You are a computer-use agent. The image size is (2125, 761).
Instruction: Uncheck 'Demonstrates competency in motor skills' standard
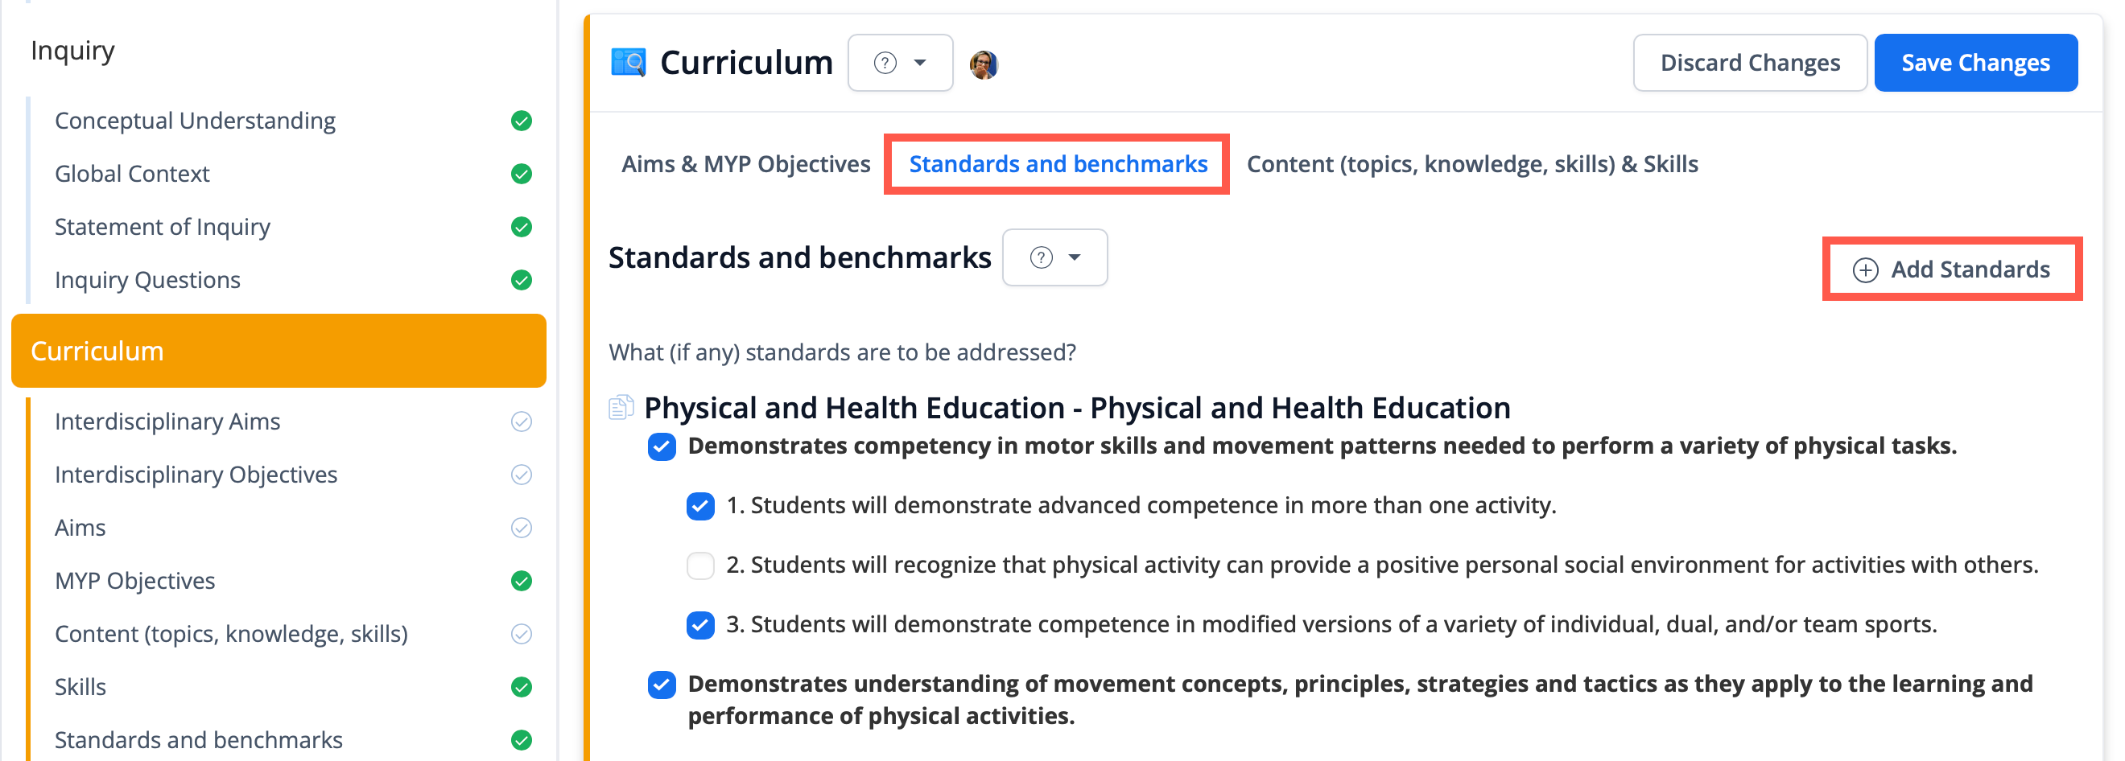pyautogui.click(x=662, y=447)
